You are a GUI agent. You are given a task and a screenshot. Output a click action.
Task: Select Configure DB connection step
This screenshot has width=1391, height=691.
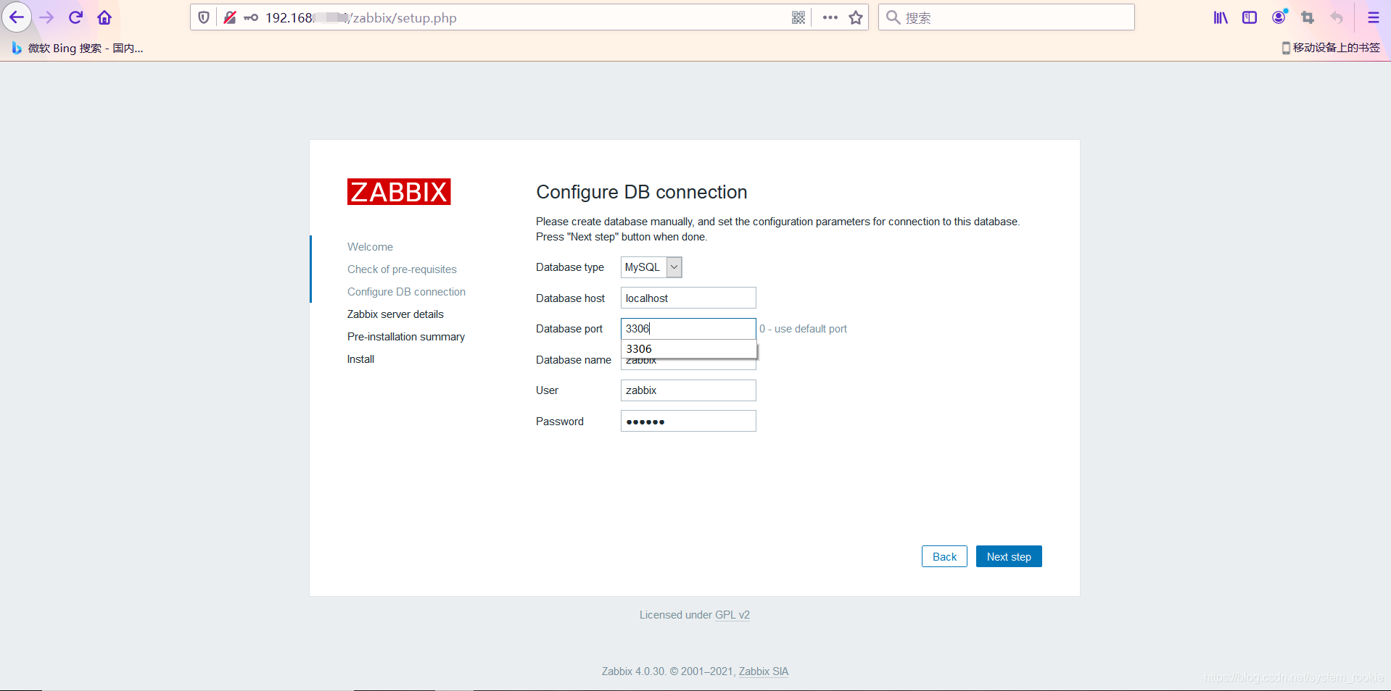406,292
